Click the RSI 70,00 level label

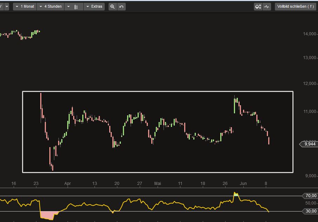pos(310,196)
